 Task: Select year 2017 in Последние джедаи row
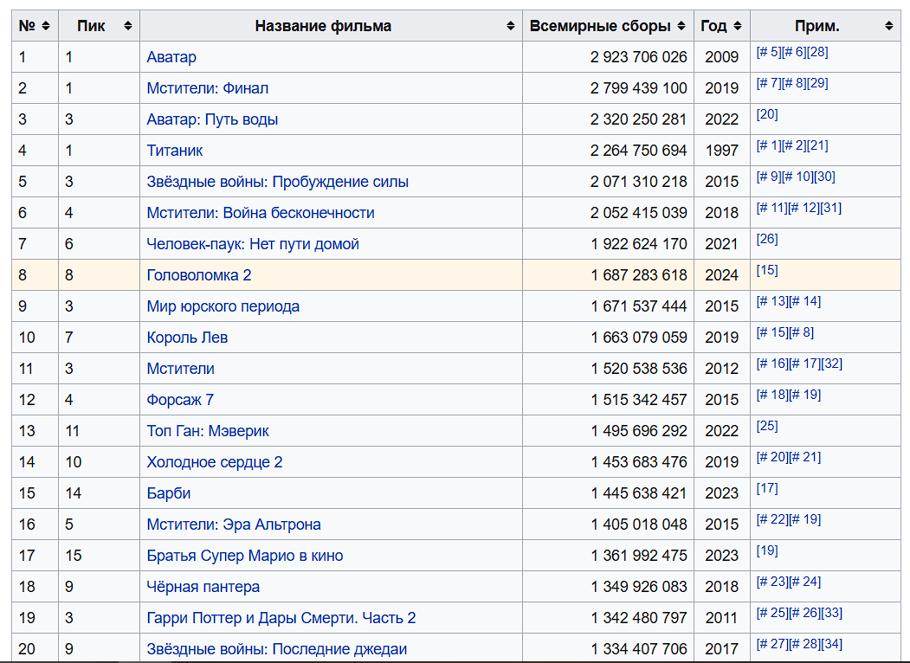(721, 649)
